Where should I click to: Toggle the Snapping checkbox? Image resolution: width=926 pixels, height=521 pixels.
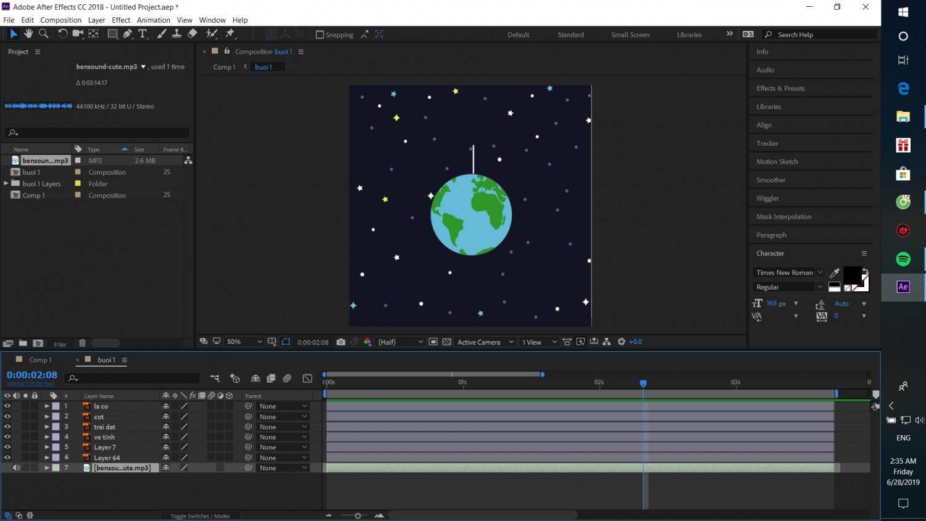[x=320, y=35]
